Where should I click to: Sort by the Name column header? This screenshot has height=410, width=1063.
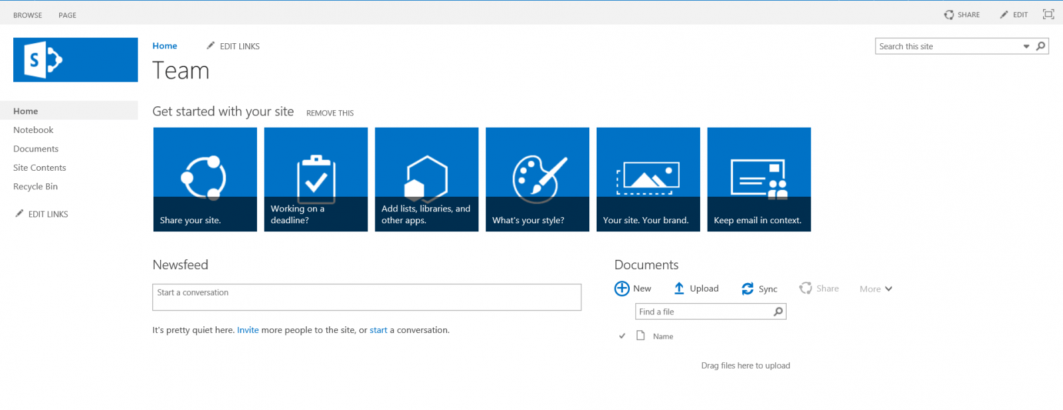point(663,337)
